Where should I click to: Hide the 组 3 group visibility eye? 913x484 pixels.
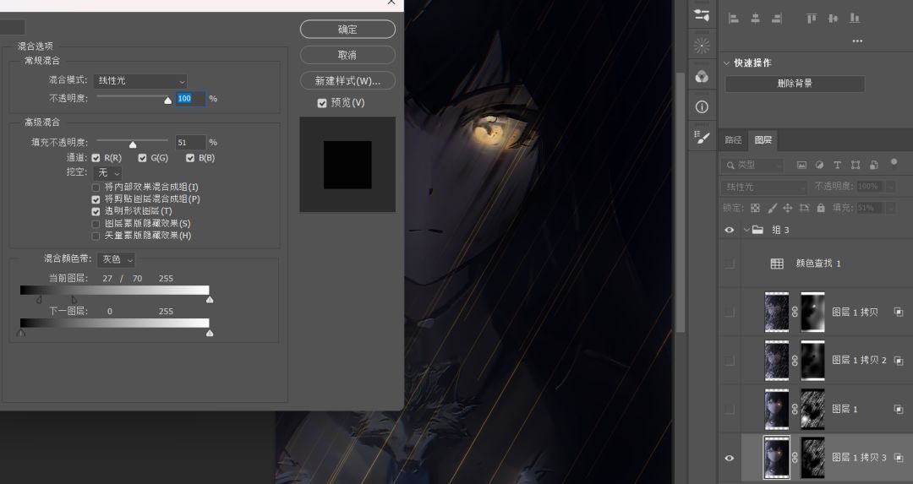click(x=729, y=231)
